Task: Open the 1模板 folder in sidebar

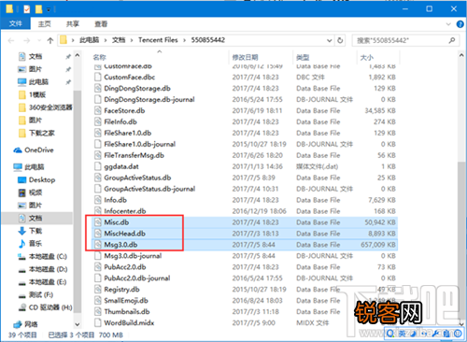Action: [x=37, y=94]
